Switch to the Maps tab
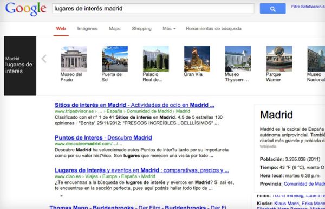The width and height of the screenshot is (325, 209). pos(115,29)
